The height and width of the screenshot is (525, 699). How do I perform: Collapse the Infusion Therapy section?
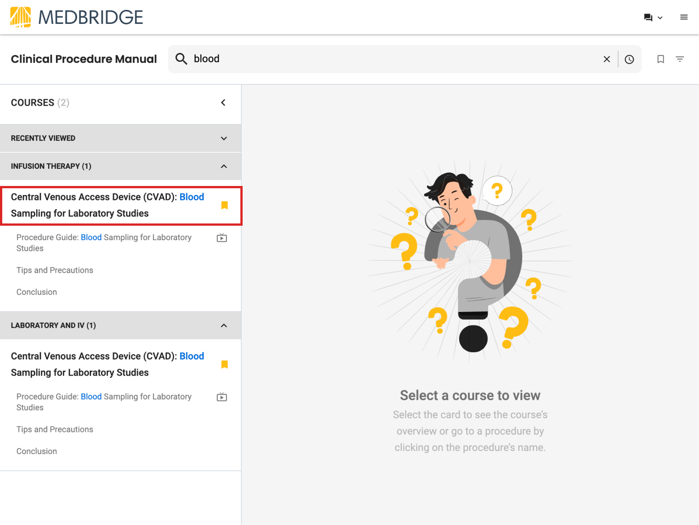click(x=224, y=167)
